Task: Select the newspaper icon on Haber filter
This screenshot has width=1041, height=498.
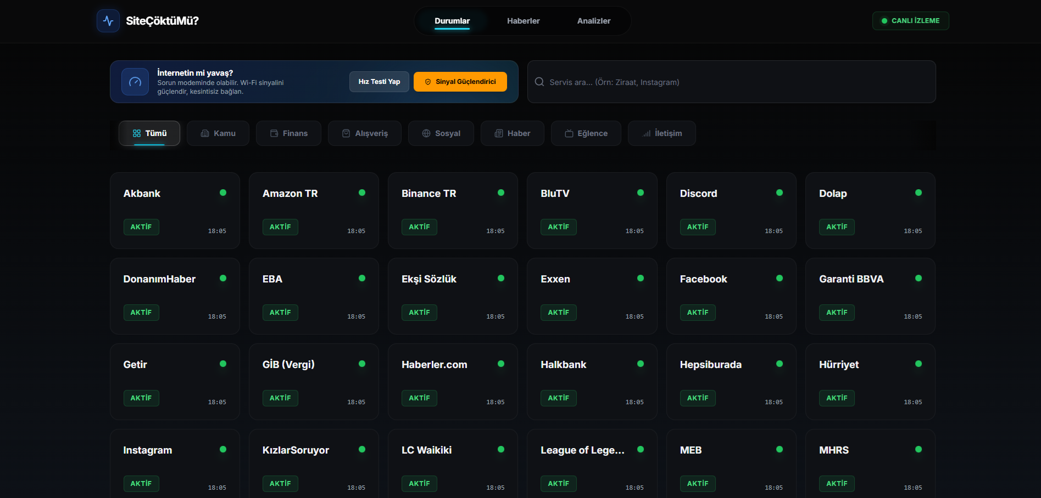Action: tap(498, 133)
